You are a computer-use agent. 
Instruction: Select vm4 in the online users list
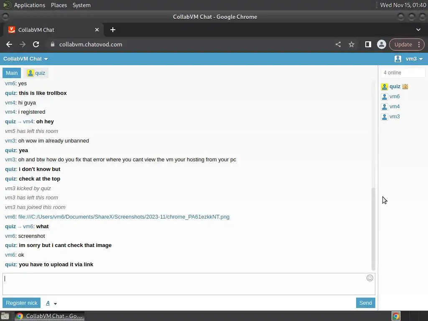tap(395, 107)
